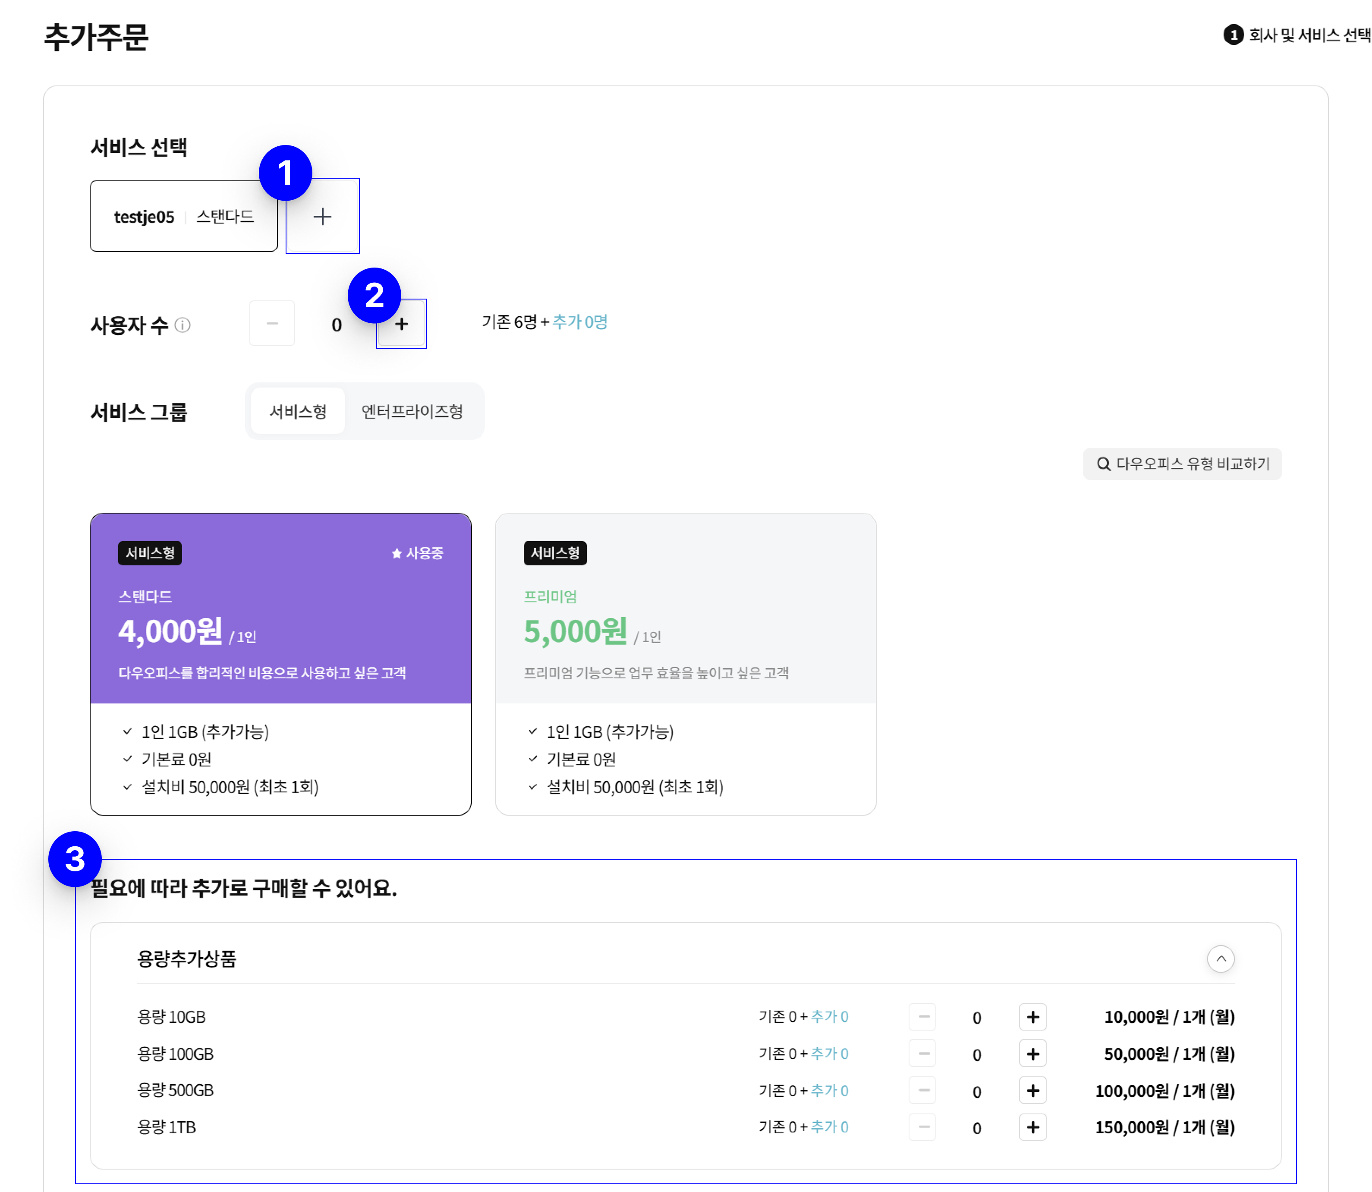1372x1192 pixels.
Task: Increase user count with plus button
Action: pyautogui.click(x=402, y=324)
